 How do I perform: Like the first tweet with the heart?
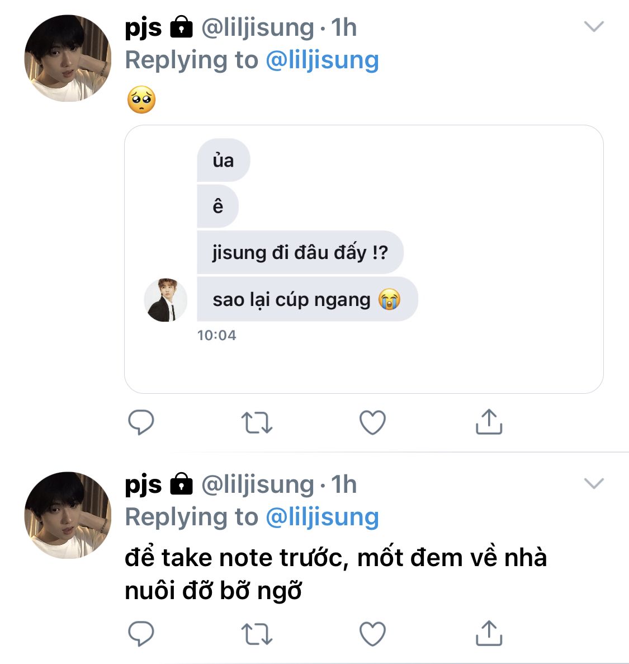372,423
